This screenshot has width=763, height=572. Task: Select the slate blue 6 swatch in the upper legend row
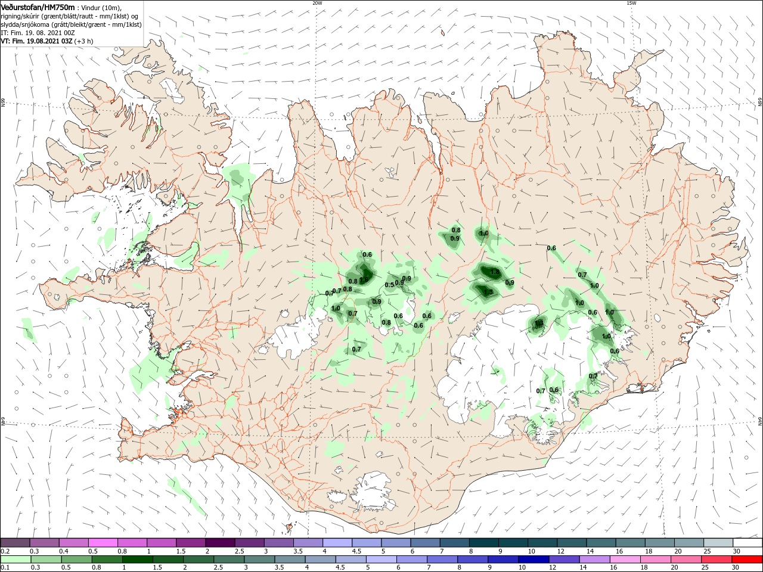coord(425,542)
